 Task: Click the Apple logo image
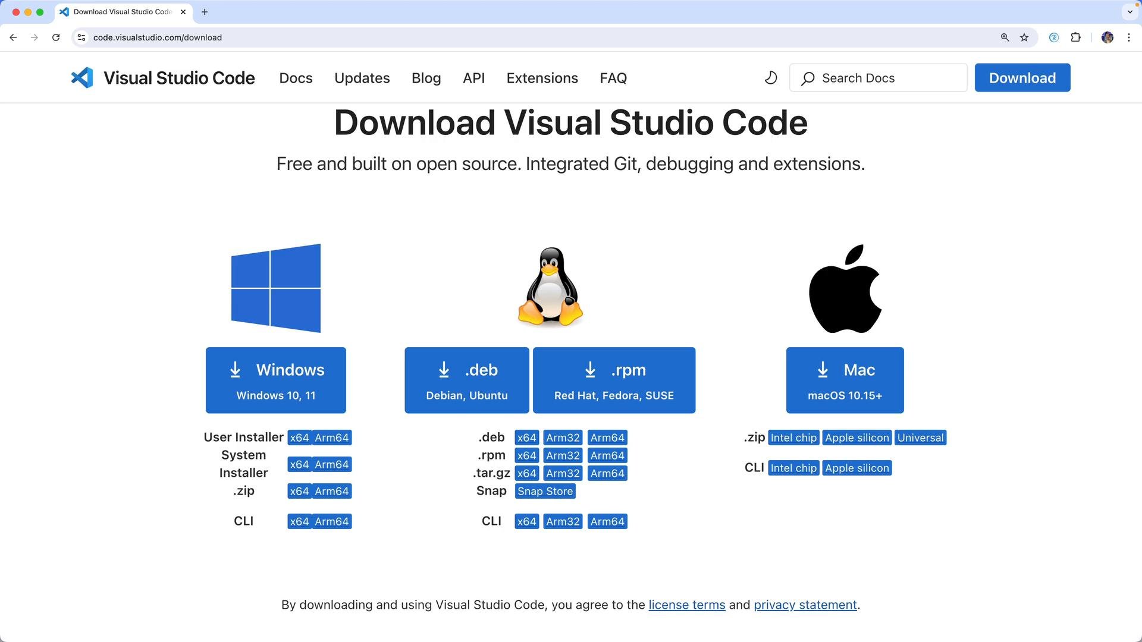pyautogui.click(x=845, y=288)
